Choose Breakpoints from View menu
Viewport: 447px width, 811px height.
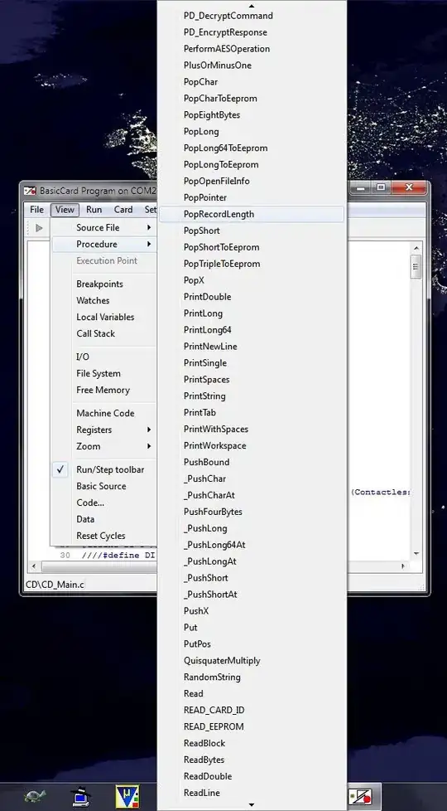pos(99,284)
